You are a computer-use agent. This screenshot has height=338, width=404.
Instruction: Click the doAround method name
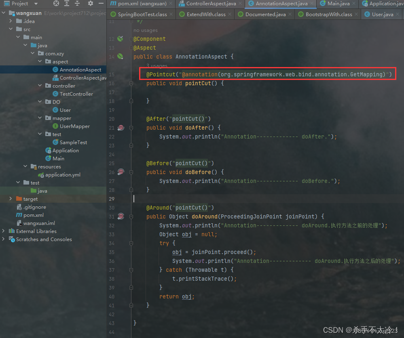205,216
